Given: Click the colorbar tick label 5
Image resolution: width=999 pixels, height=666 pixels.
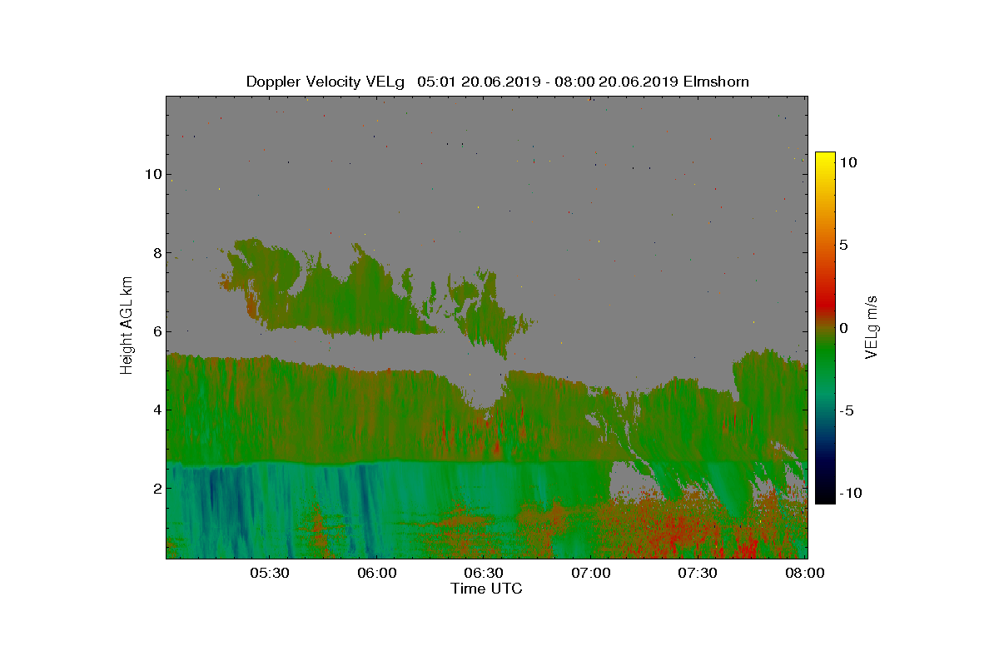Looking at the screenshot, I should pos(843,246).
